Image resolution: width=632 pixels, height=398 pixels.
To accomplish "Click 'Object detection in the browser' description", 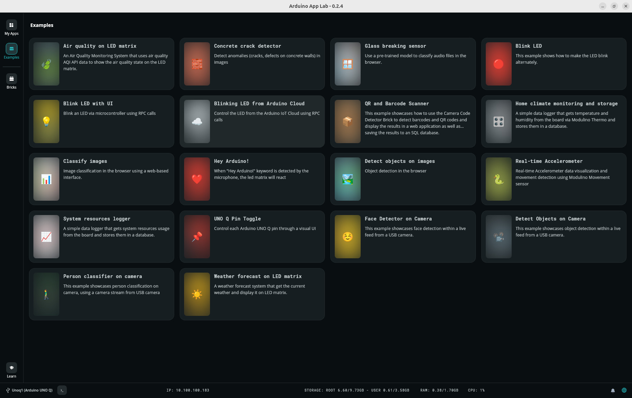I will 395,171.
